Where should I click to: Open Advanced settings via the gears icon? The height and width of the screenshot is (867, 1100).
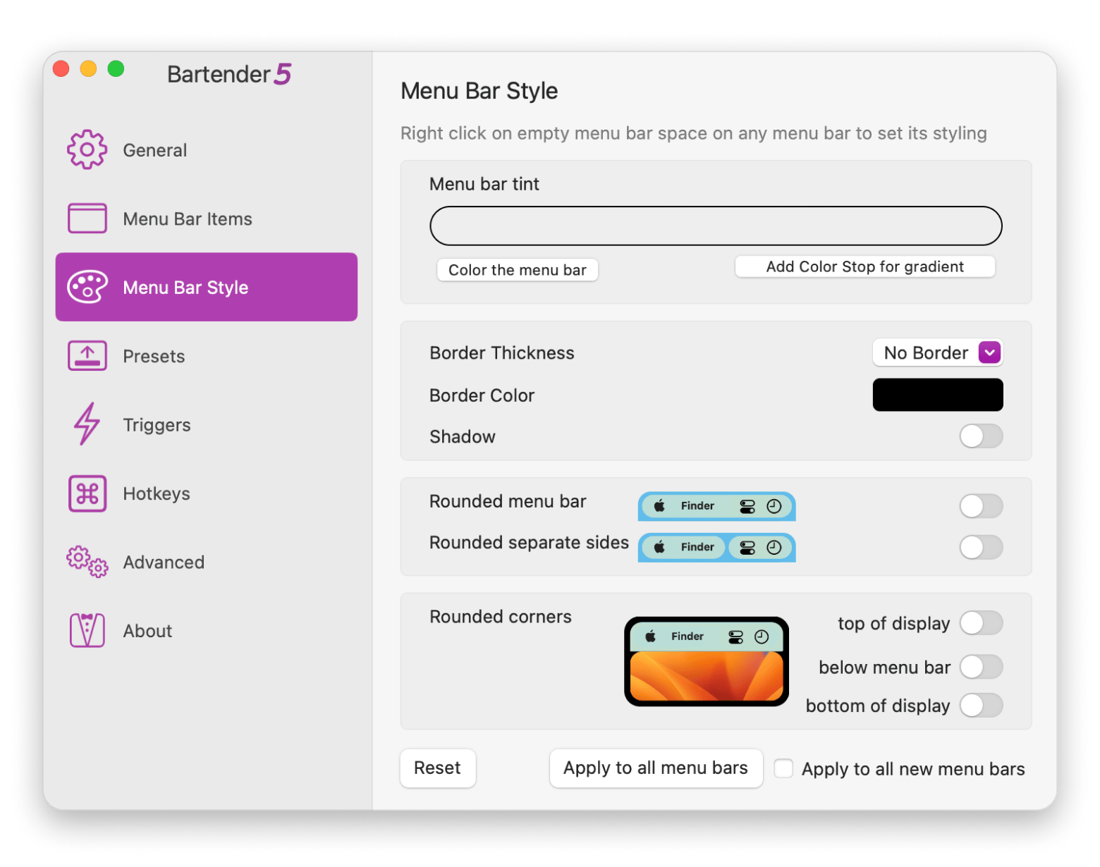point(86,562)
